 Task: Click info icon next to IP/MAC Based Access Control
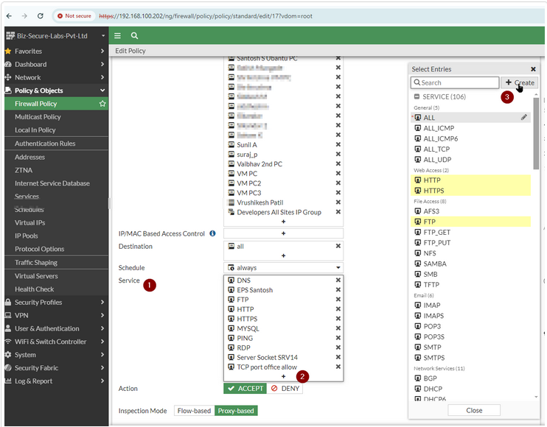212,233
